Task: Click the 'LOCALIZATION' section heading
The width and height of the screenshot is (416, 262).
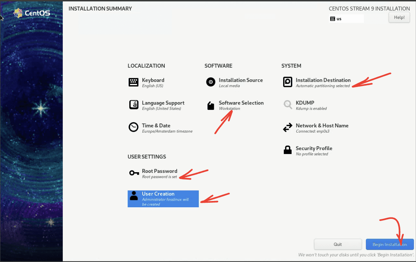Action: click(146, 66)
